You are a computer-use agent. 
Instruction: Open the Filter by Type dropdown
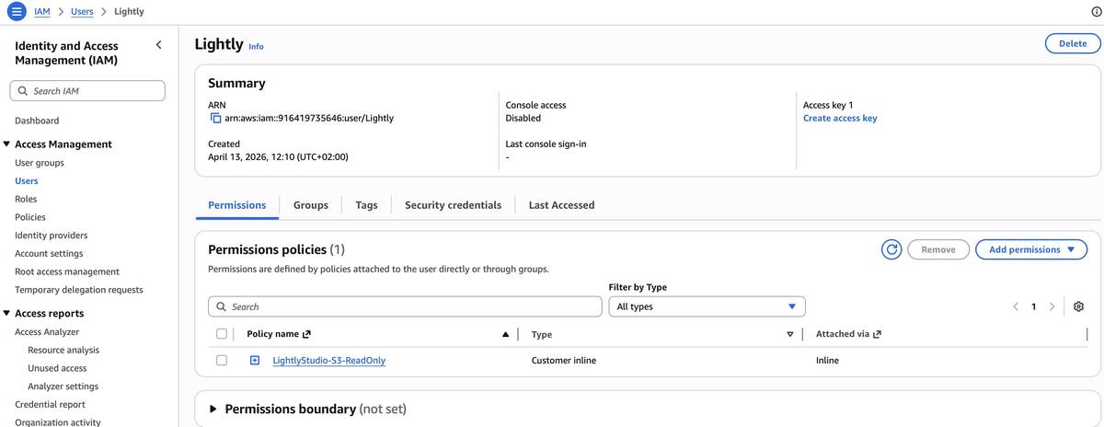[x=707, y=306]
